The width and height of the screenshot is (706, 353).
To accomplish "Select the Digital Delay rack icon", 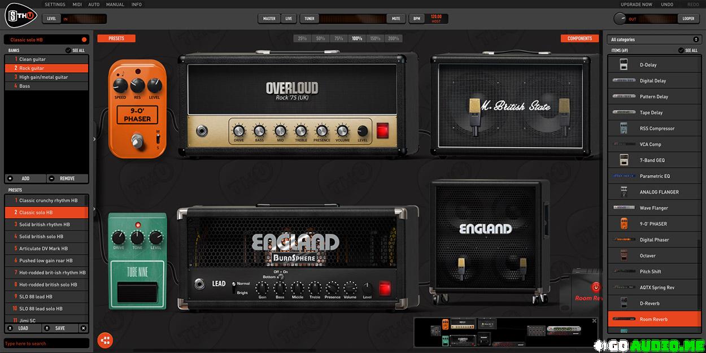I will pos(624,81).
